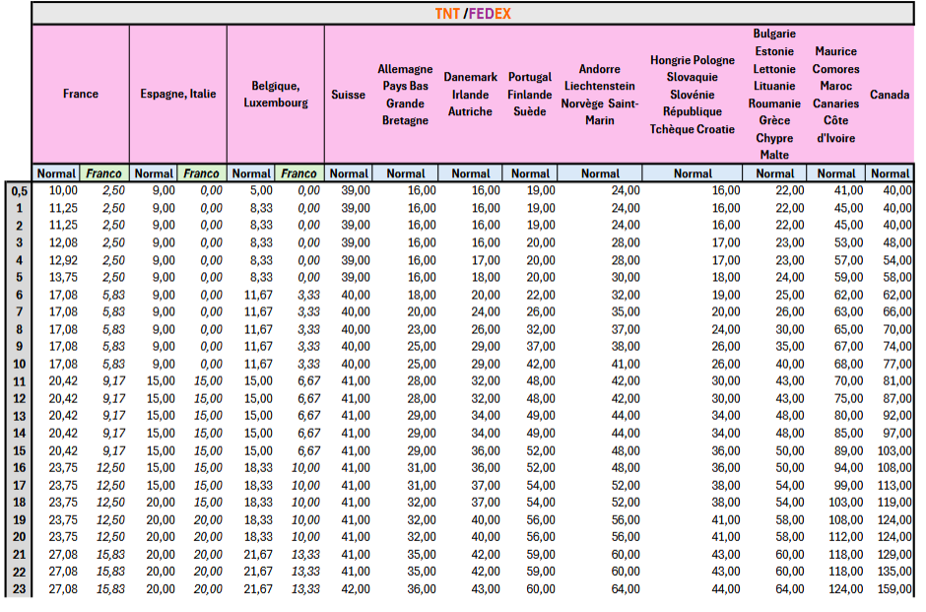The width and height of the screenshot is (926, 612).
Task: Select the Andorre Liechtenstein Norvège header cell
Action: 599,95
